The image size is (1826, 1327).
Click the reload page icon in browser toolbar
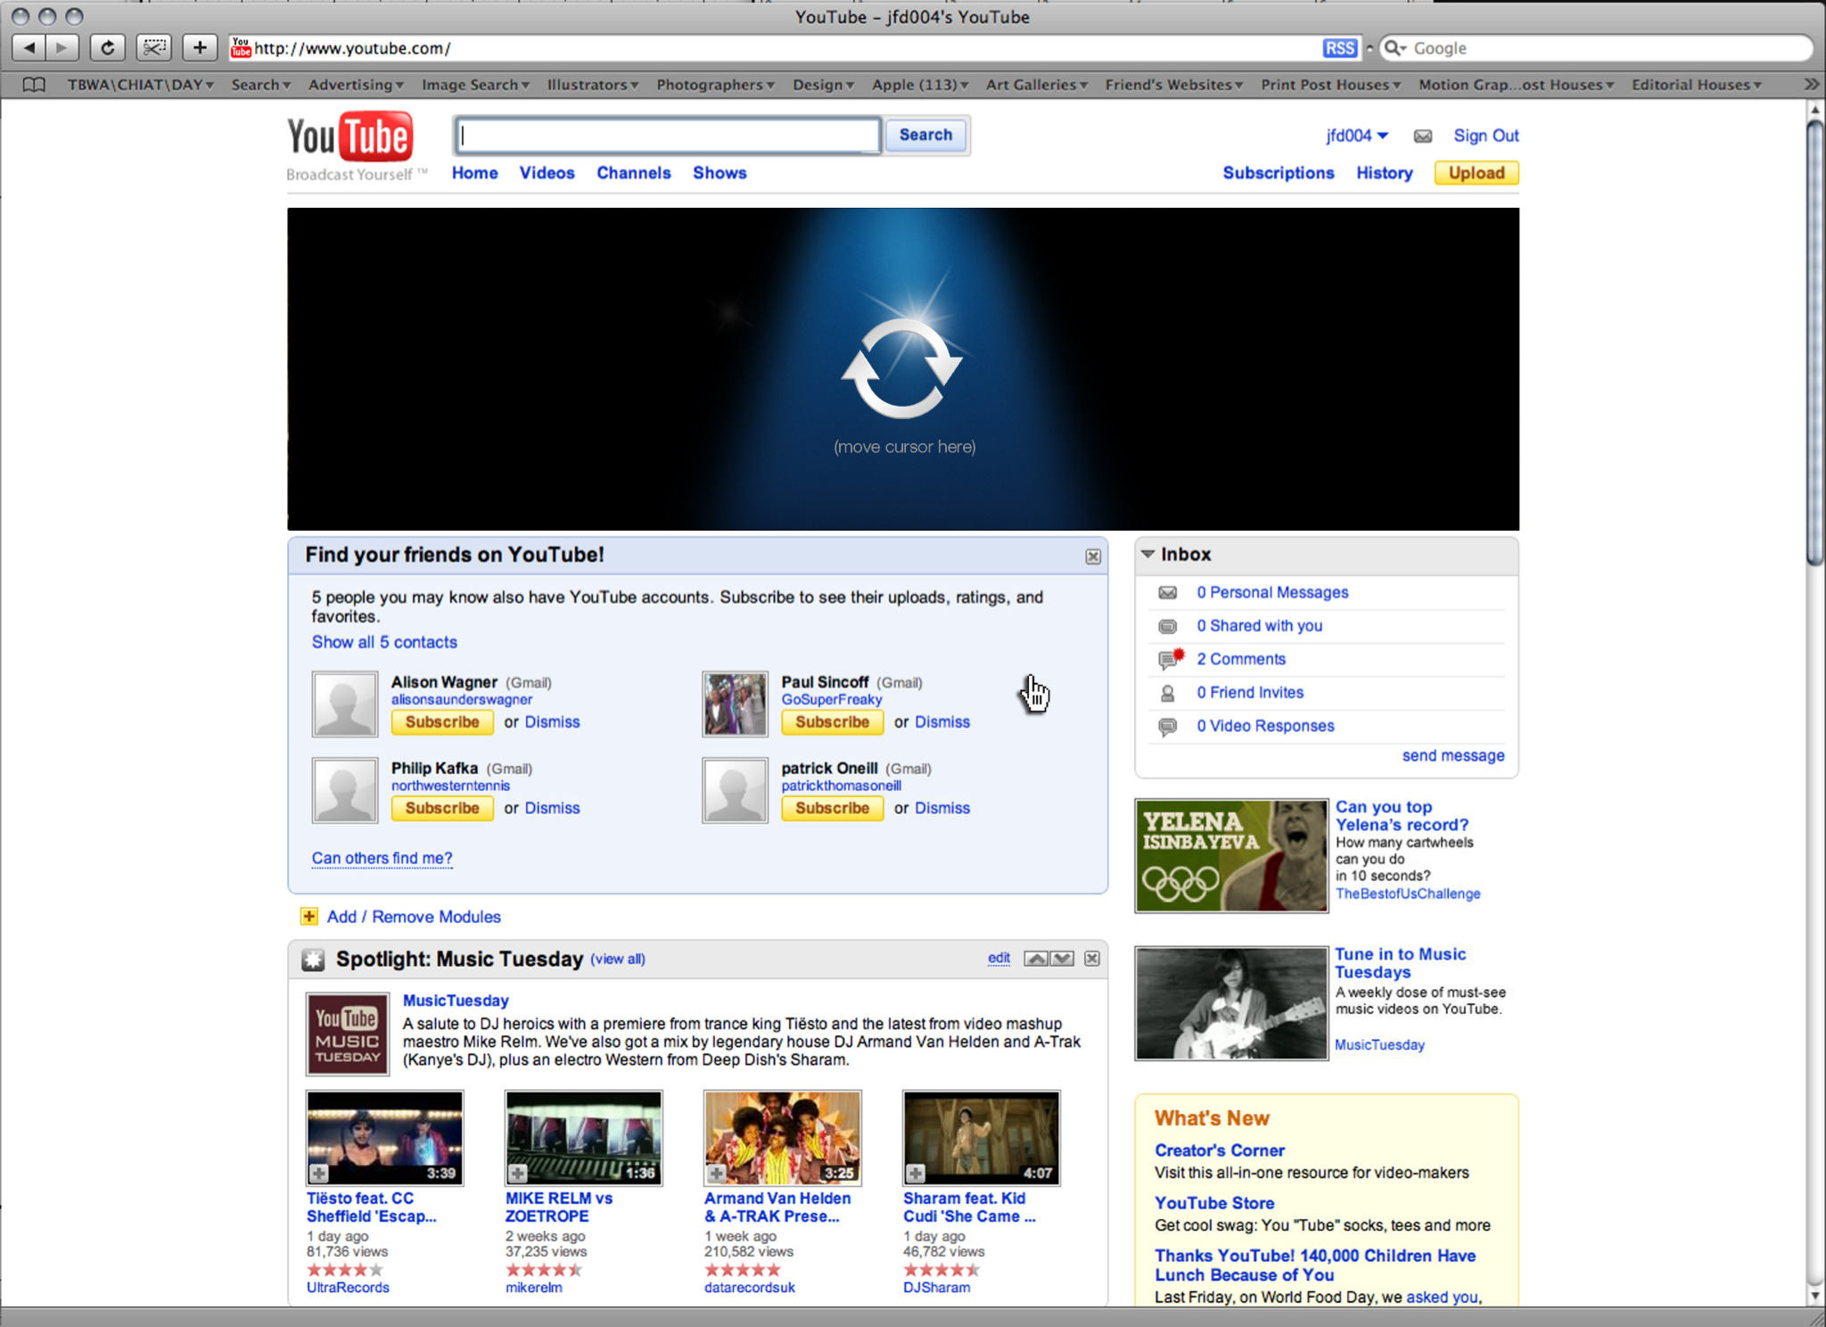pos(108,47)
